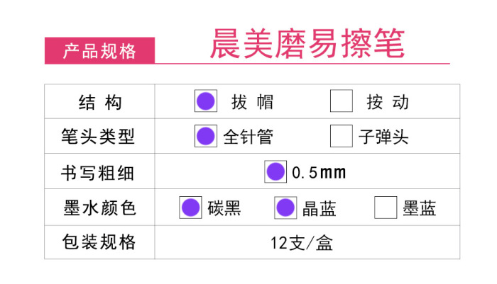The image size is (497, 284).
Task: Click the 晨美磨易擦笔 title text
Action: point(307,44)
